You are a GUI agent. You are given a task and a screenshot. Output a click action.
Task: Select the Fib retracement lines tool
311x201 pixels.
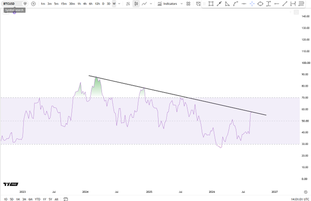click(x=301, y=4)
